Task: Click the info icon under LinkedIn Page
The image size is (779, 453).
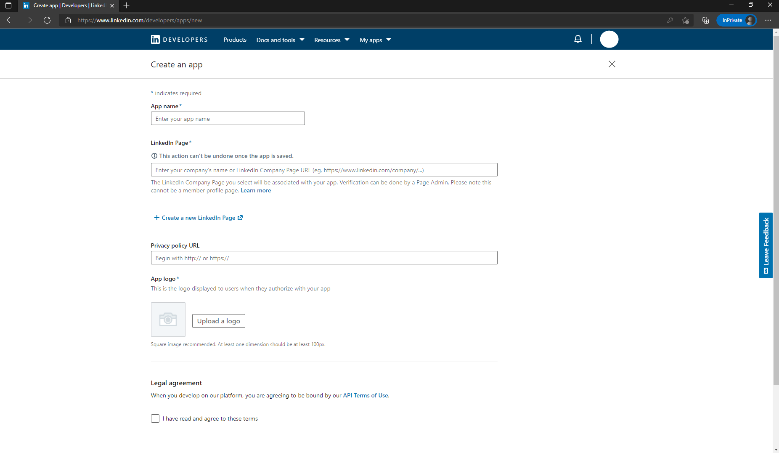Action: [x=154, y=156]
